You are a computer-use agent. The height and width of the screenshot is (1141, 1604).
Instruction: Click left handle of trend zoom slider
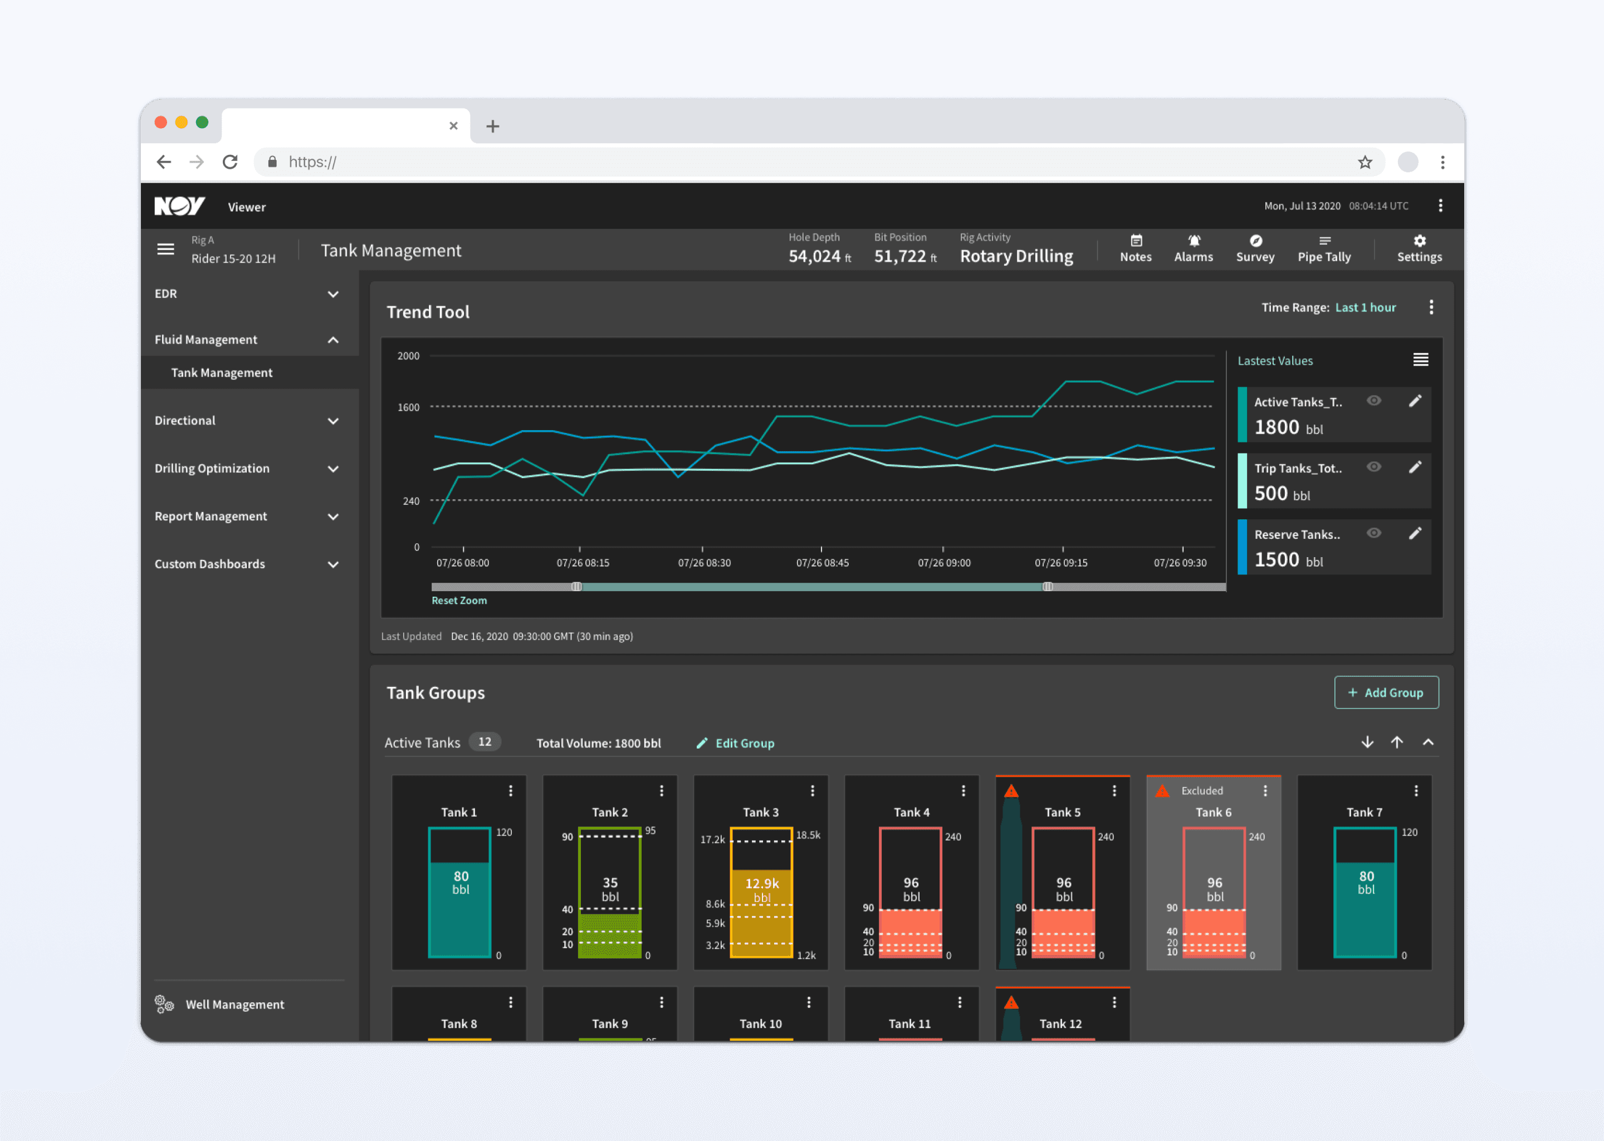click(x=576, y=587)
